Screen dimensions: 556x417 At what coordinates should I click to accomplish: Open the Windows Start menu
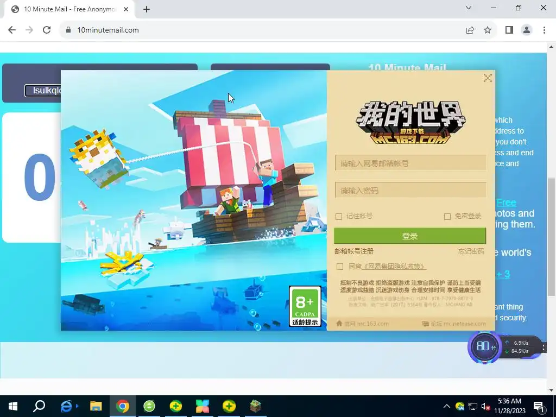pos(13,406)
